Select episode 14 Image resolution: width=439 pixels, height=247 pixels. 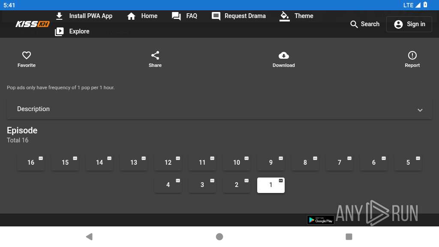click(99, 163)
